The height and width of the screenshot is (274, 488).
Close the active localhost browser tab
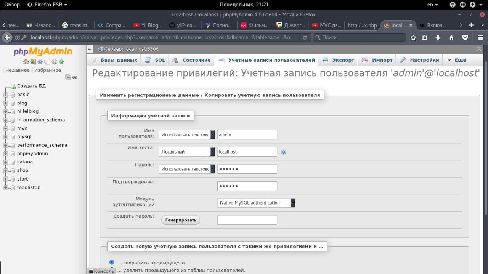point(411,25)
